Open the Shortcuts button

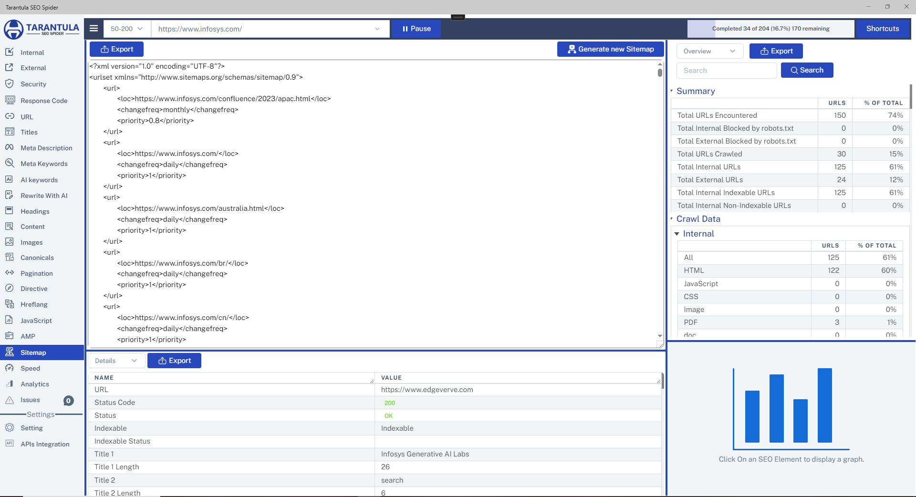tap(883, 29)
